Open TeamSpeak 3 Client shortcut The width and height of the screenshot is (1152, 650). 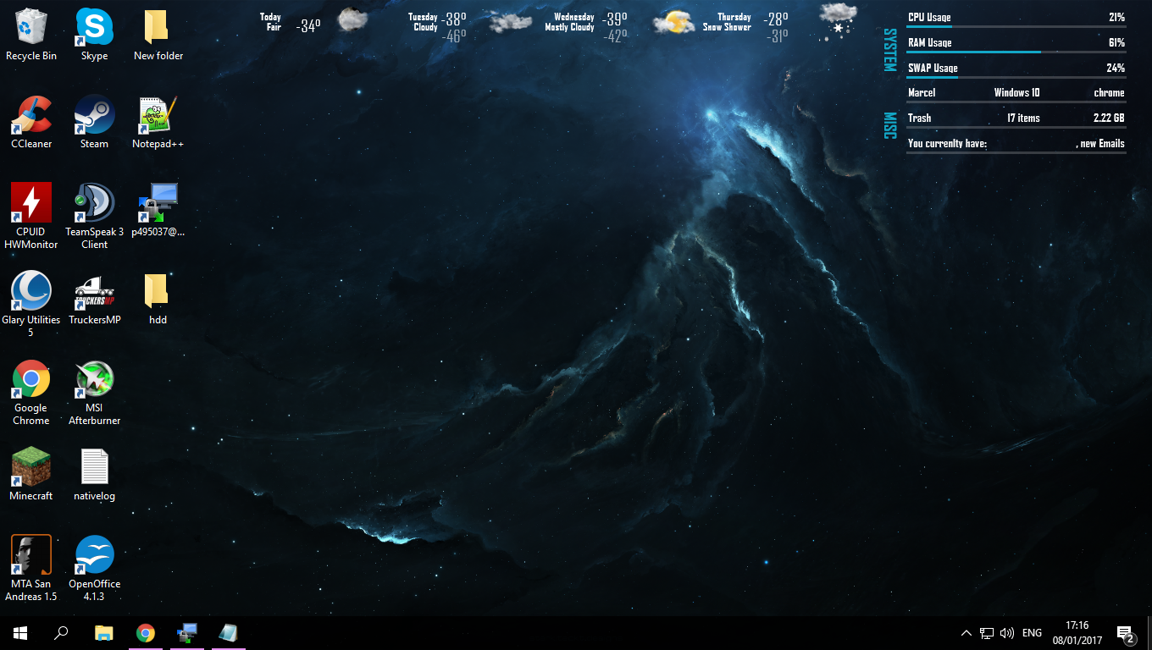pos(94,217)
